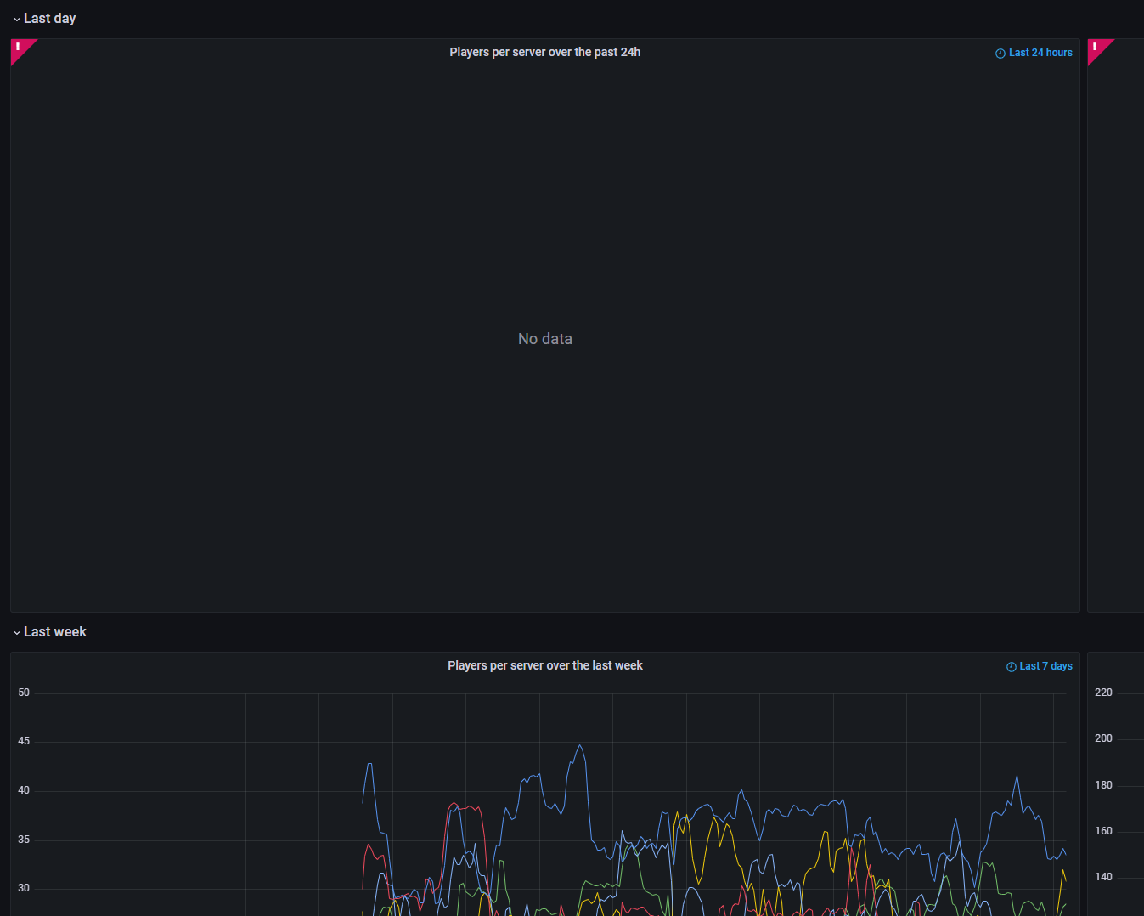Click the clock icon beside "Last 24 hours"

coord(1000,53)
